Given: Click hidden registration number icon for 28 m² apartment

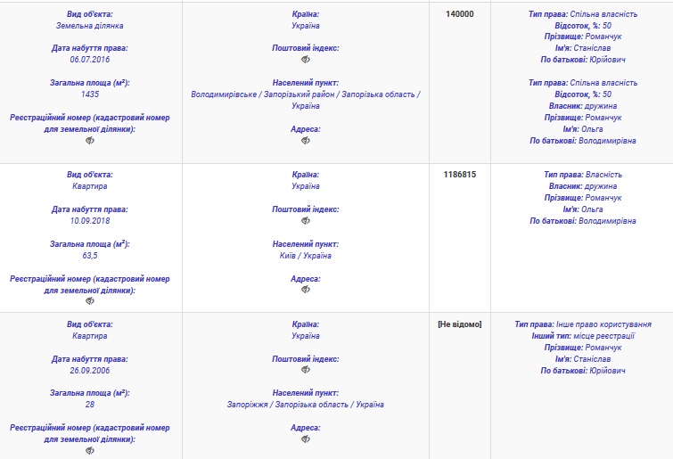Looking at the screenshot, I should click(x=90, y=451).
